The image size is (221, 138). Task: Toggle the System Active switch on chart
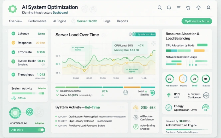pos(134,34)
